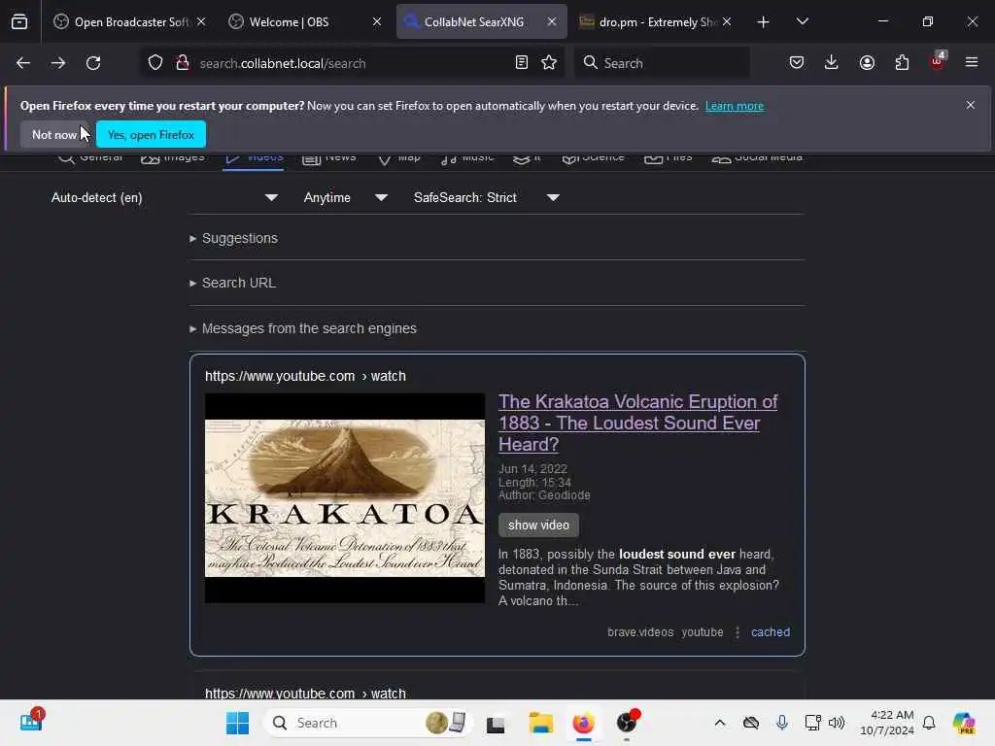This screenshot has width=995, height=746.
Task: Click the padlock site info icon
Action: tap(183, 63)
